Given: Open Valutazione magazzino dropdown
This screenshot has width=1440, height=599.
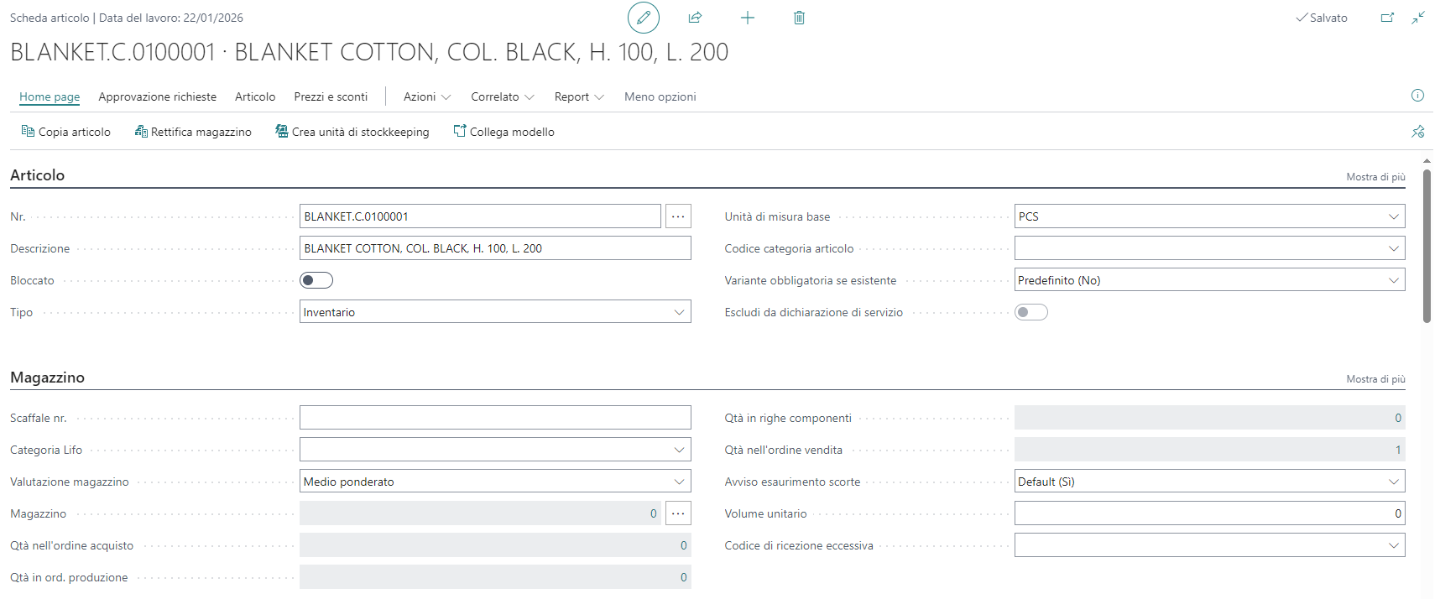Looking at the screenshot, I should [x=495, y=482].
